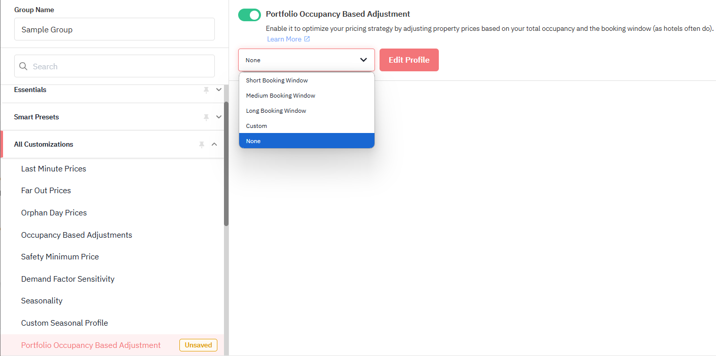Click the external link icon beside Learn More
Screen dimensions: 716x356
[307, 39]
